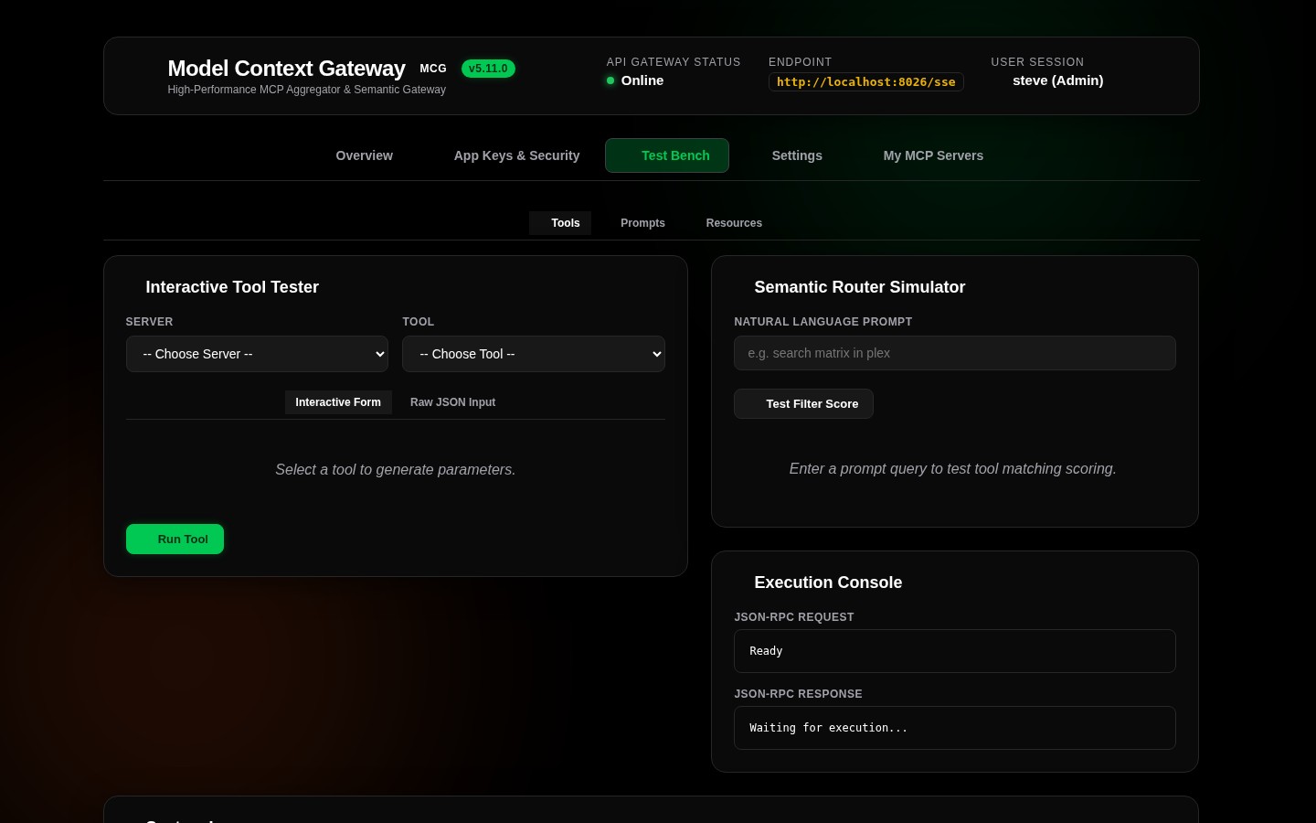This screenshot has height=823, width=1316.
Task: Click the green Run Tool button
Action: [175, 540]
